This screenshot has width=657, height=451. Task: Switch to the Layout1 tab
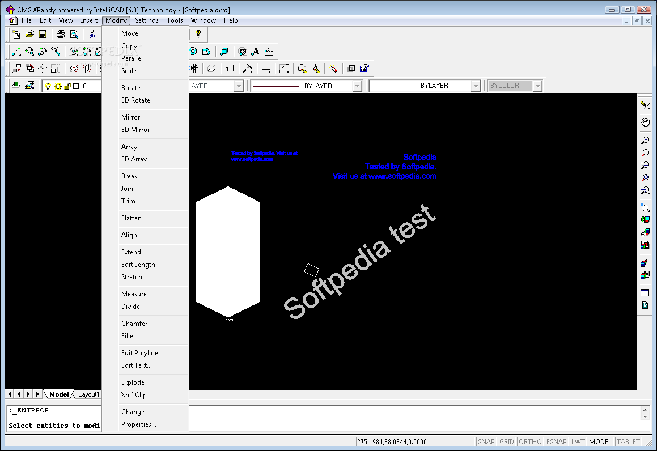tap(88, 394)
